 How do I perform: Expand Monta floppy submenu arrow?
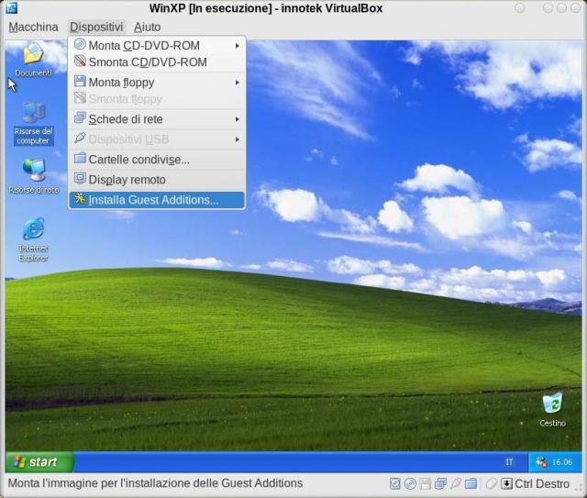click(x=238, y=83)
